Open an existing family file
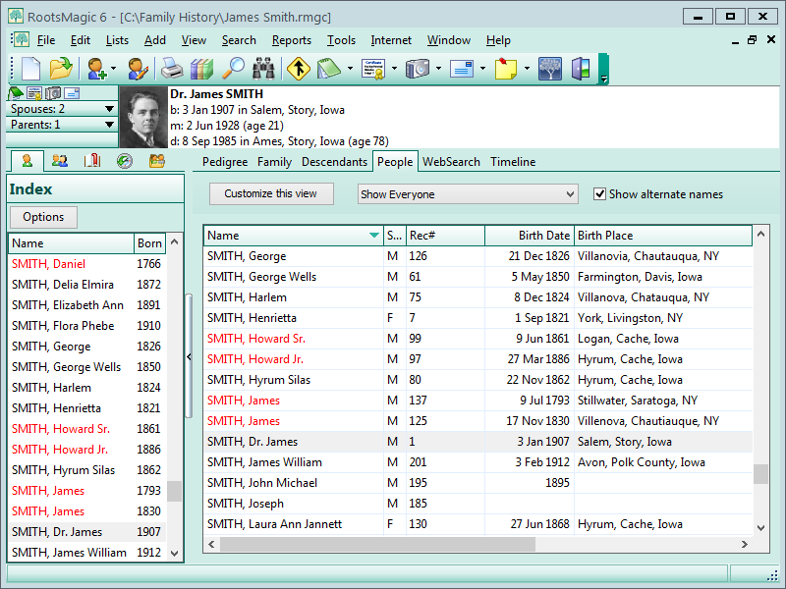 pyautogui.click(x=59, y=69)
